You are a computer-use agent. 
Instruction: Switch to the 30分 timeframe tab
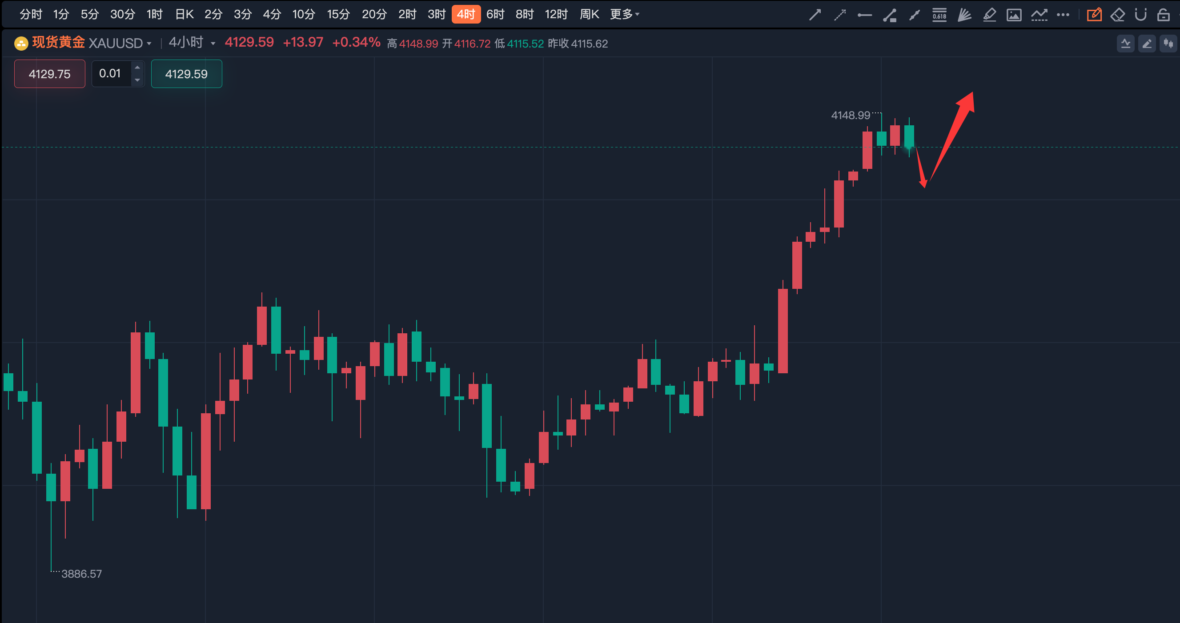click(122, 14)
